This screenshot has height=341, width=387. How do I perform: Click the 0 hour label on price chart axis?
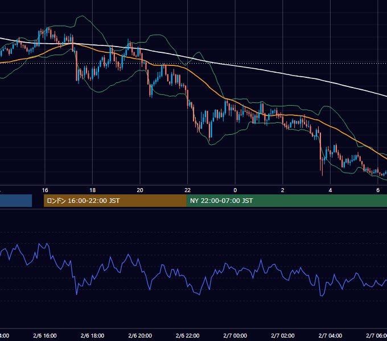(235, 190)
